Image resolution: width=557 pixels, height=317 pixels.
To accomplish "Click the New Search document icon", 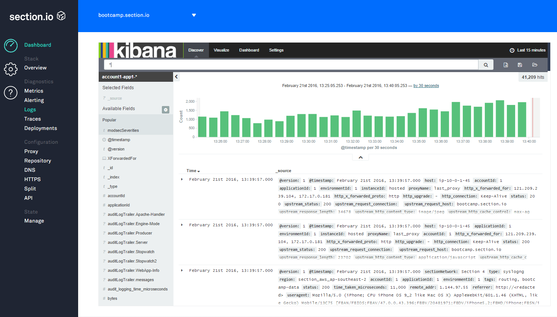I will (506, 65).
